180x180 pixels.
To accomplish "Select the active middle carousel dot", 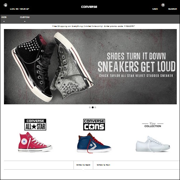I will 93,107.
